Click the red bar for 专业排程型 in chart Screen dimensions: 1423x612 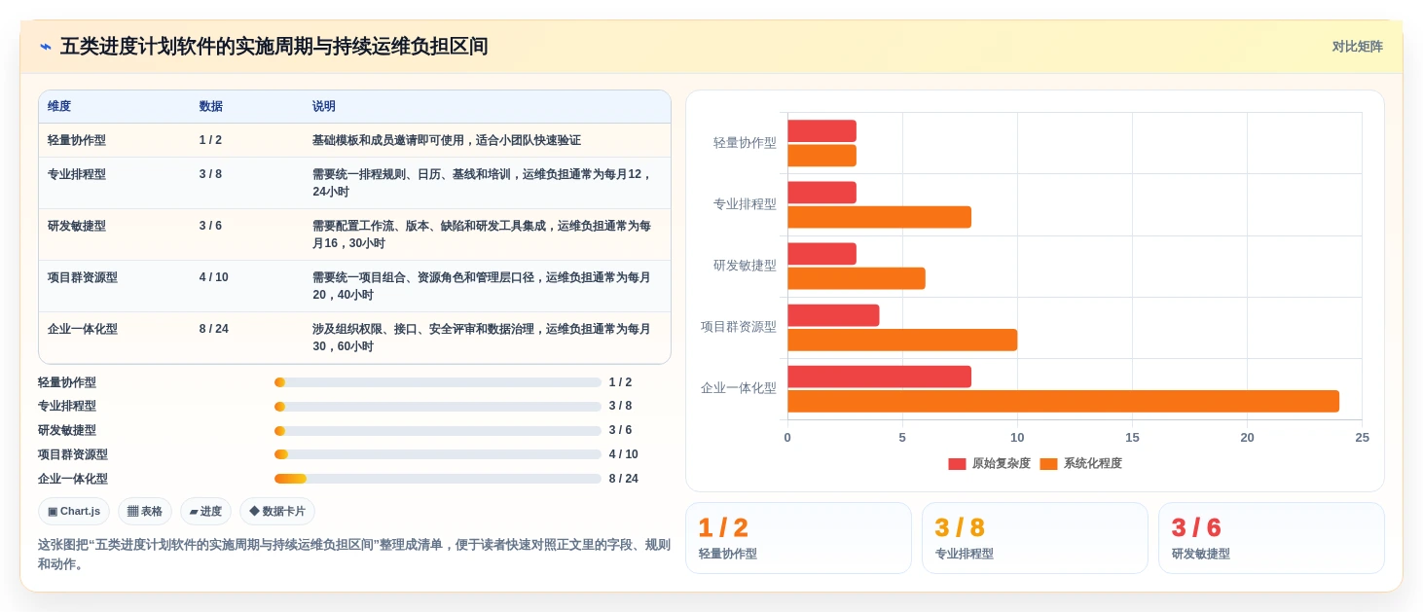tap(821, 193)
